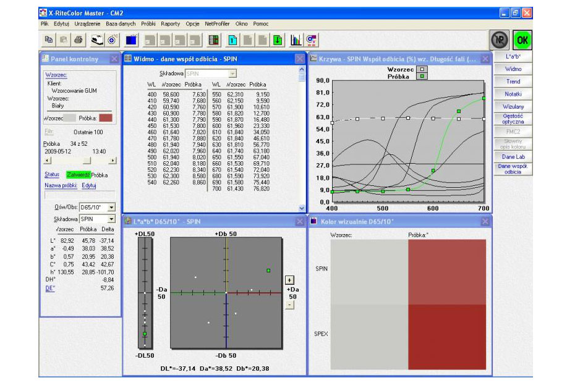
Task: Click the red Próbka color swatch
Action: [x=106, y=118]
